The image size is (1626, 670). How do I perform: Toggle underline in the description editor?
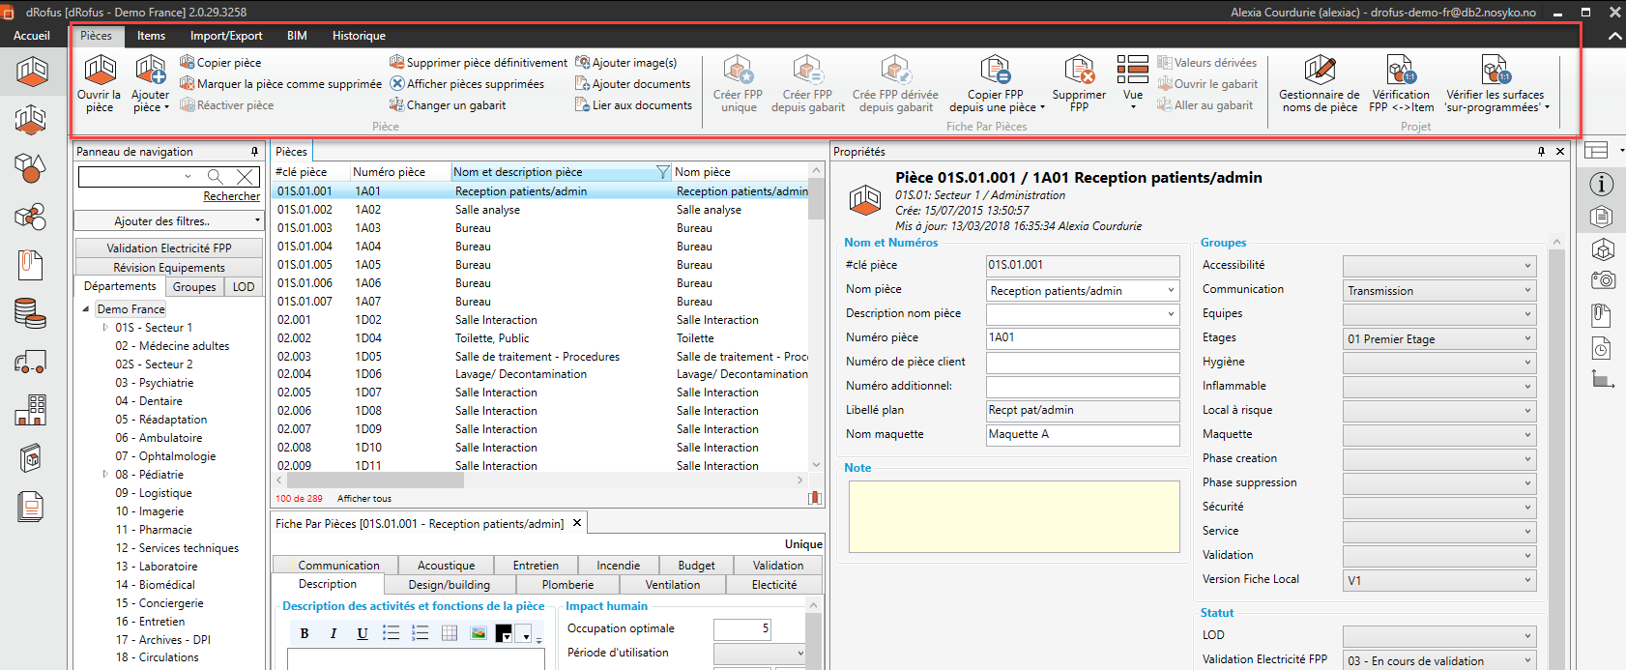point(363,633)
